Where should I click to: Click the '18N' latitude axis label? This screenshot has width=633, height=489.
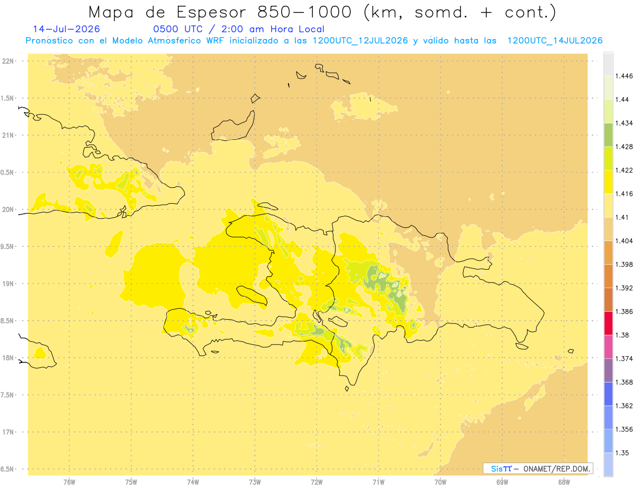(9, 358)
